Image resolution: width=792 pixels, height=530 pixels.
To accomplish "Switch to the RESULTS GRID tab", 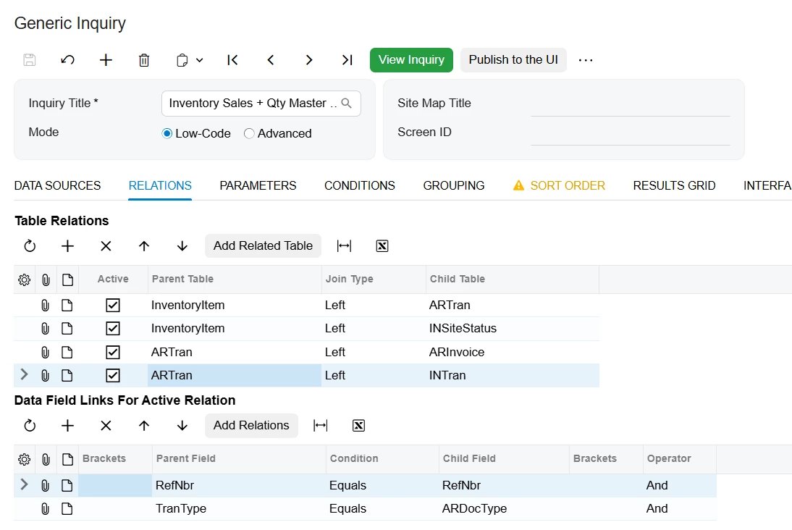I will coord(674,186).
